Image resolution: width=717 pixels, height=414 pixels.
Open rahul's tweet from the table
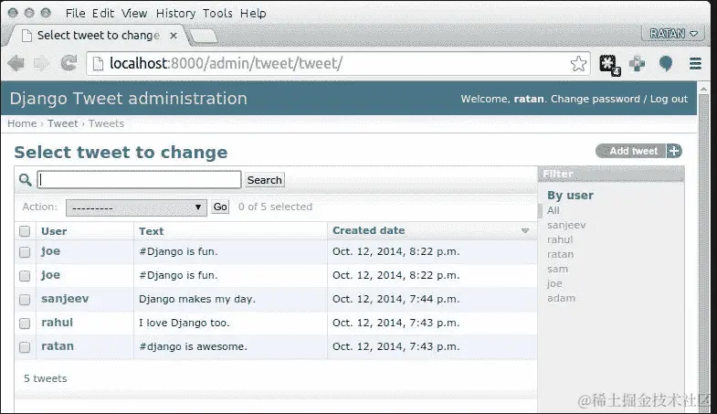(58, 323)
